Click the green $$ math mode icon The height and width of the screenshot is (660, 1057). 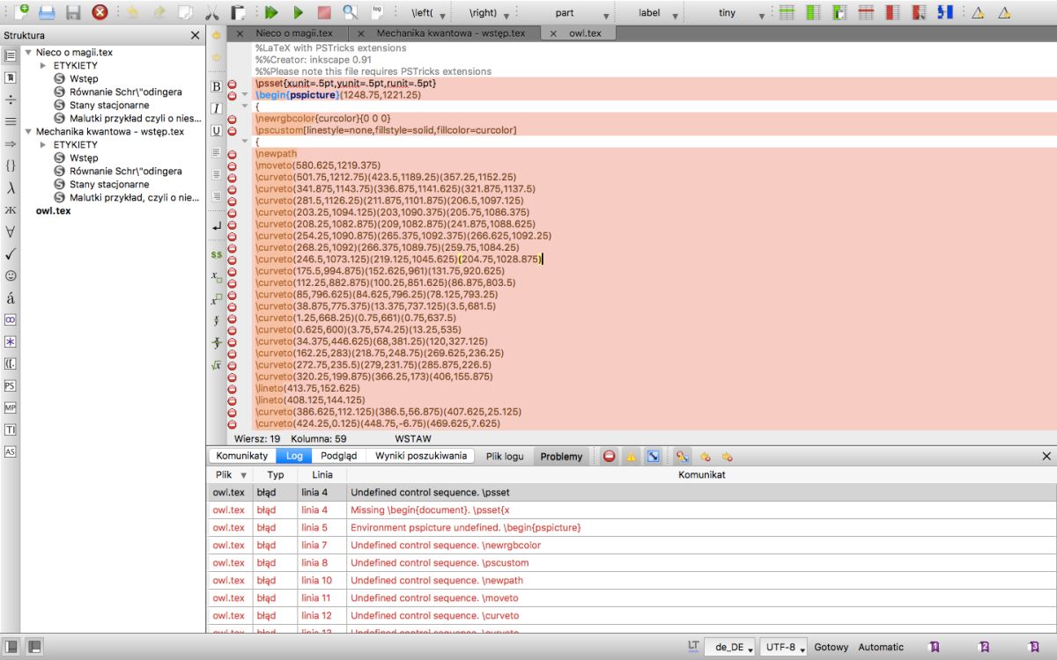click(x=217, y=254)
